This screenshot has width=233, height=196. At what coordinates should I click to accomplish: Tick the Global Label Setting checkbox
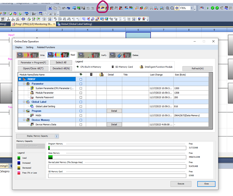click(81, 107)
